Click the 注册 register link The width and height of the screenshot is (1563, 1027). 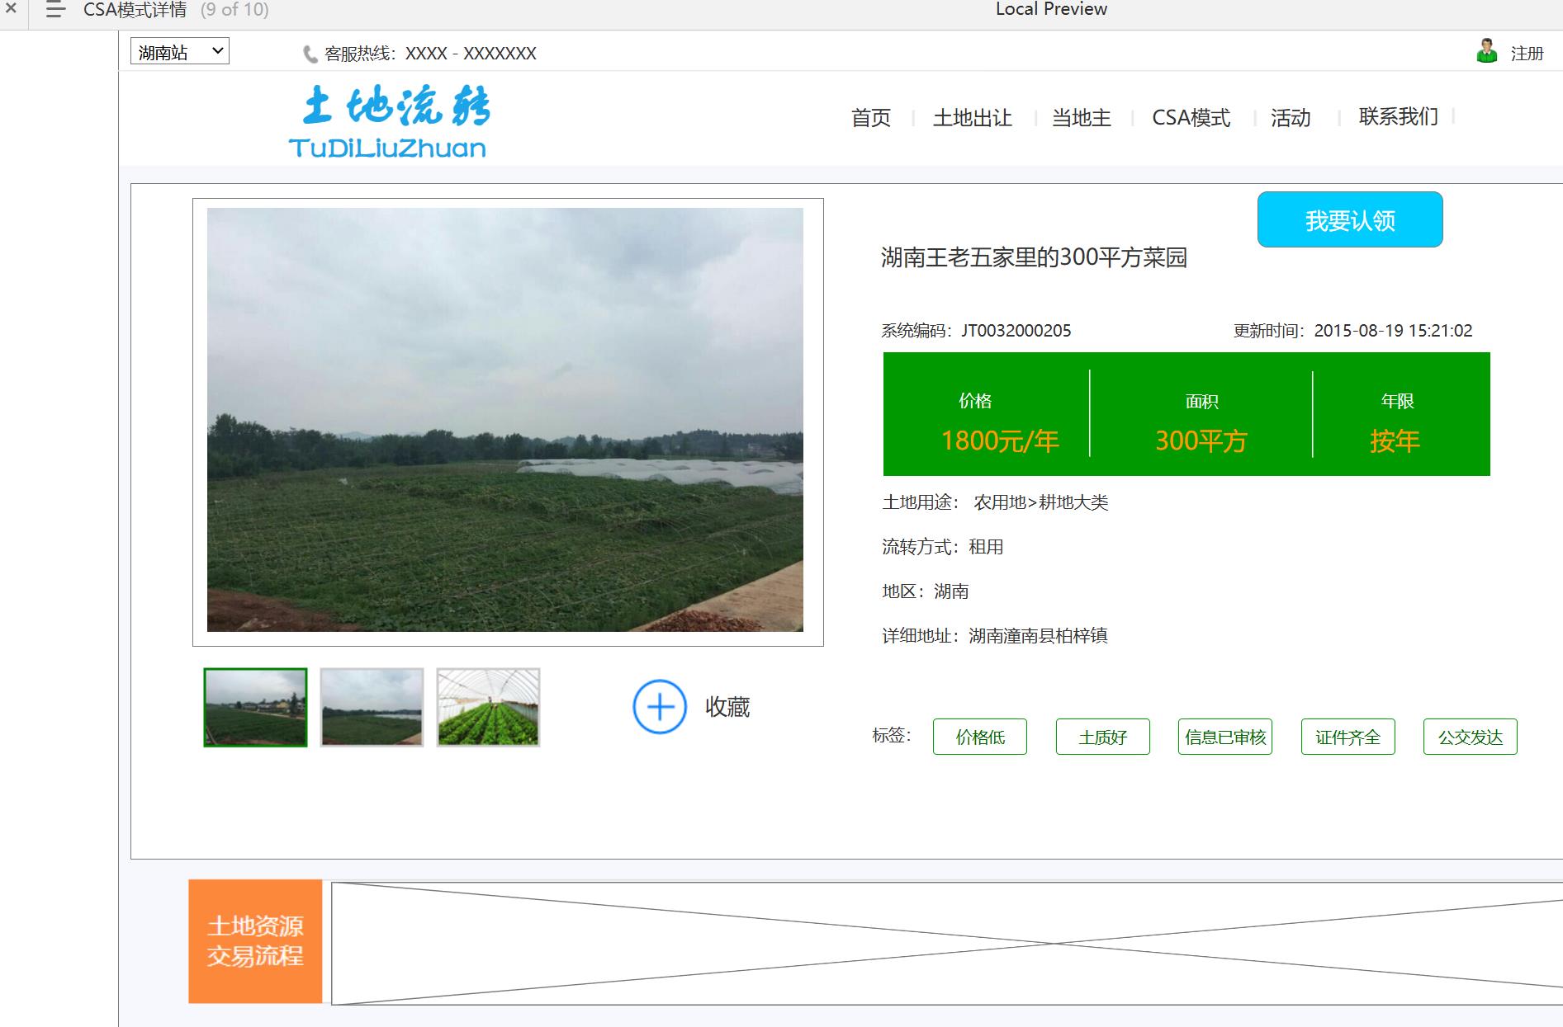click(1527, 54)
